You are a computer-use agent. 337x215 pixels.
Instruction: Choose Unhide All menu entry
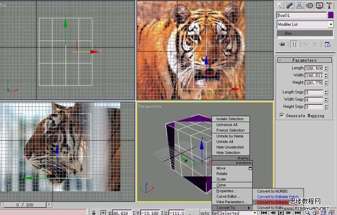pyautogui.click(x=225, y=142)
